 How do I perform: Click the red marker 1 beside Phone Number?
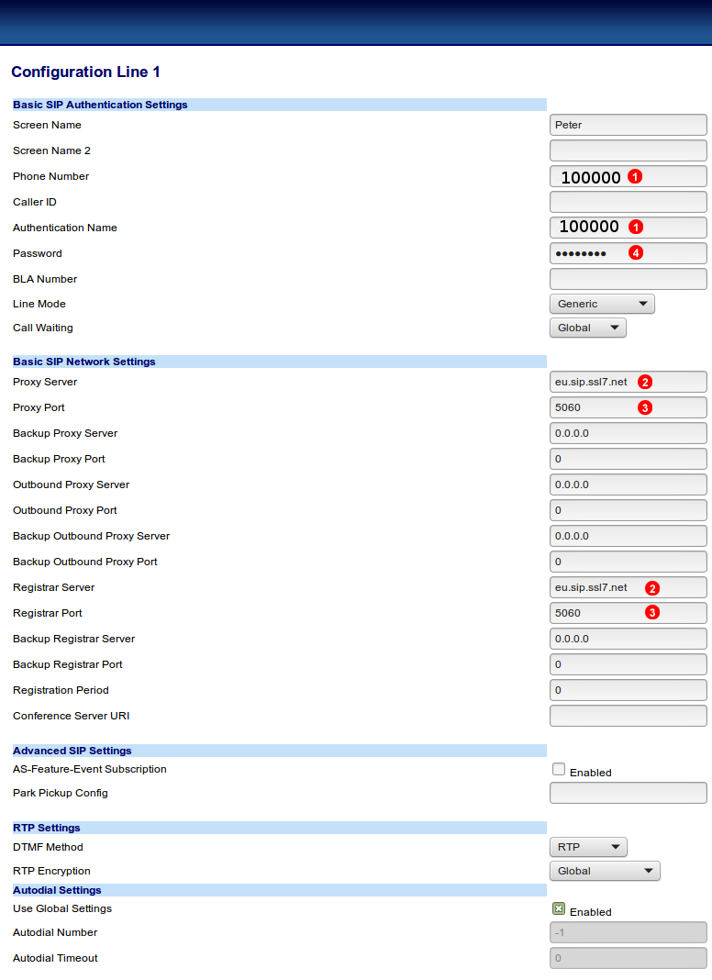point(635,176)
